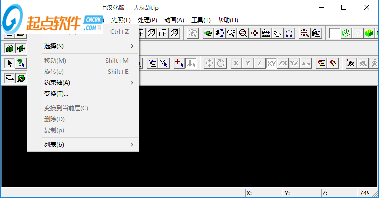Toggle the Y axis constraint button
The width and height of the screenshot is (379, 198).
[x=248, y=63]
